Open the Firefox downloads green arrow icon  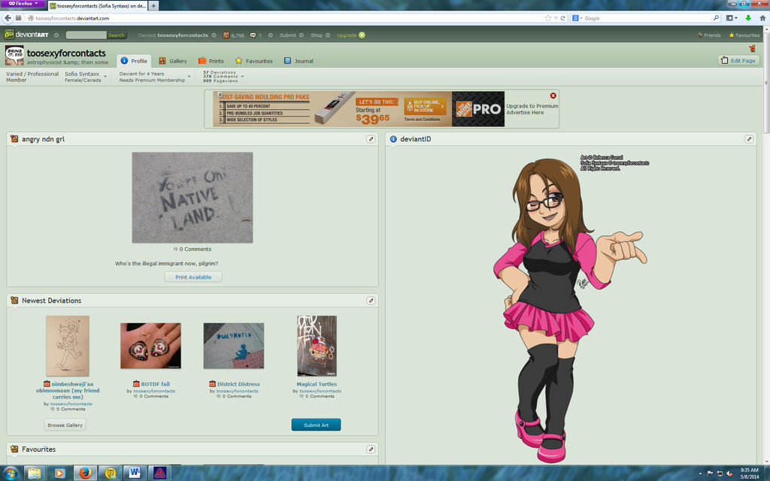(x=748, y=18)
